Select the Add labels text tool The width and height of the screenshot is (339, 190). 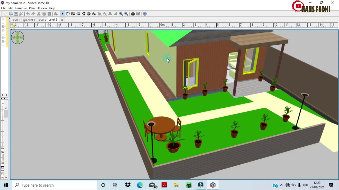point(94,14)
